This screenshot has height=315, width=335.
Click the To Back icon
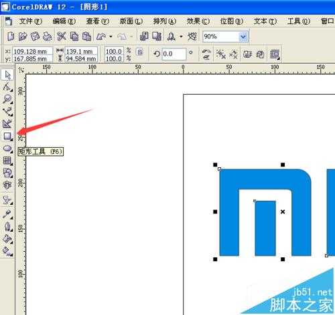(260, 54)
